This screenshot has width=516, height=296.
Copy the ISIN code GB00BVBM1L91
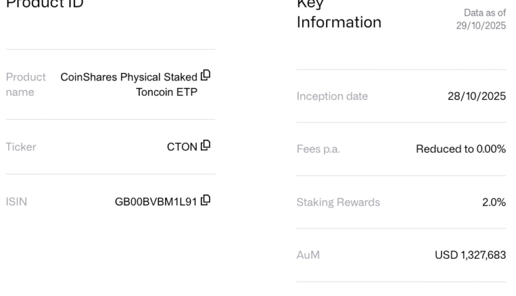click(206, 200)
